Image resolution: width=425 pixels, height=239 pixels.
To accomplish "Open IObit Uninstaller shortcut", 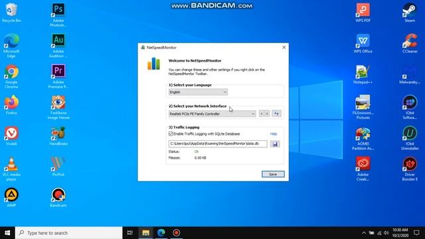I will pos(410,138).
